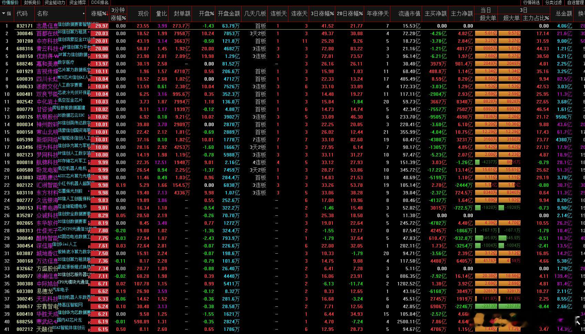The width and height of the screenshot is (585, 334).
Task: Click stock code 601929
Action: point(25,71)
